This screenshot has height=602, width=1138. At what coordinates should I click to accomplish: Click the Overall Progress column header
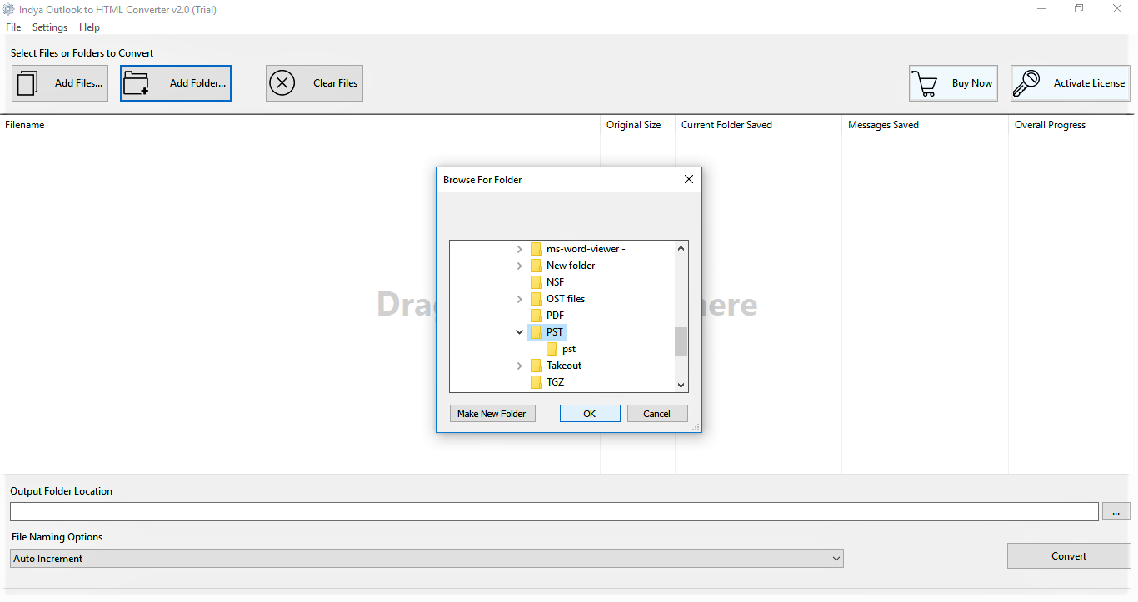(x=1050, y=125)
